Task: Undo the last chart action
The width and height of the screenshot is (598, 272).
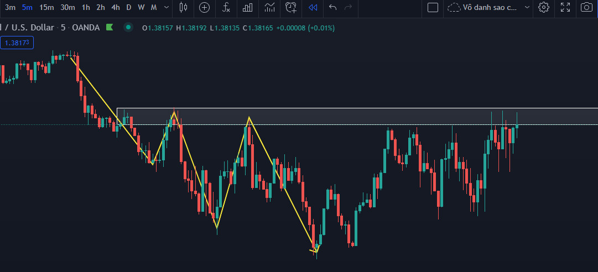Action: [x=332, y=7]
